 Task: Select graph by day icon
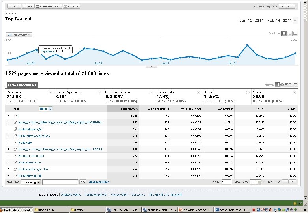(284, 34)
